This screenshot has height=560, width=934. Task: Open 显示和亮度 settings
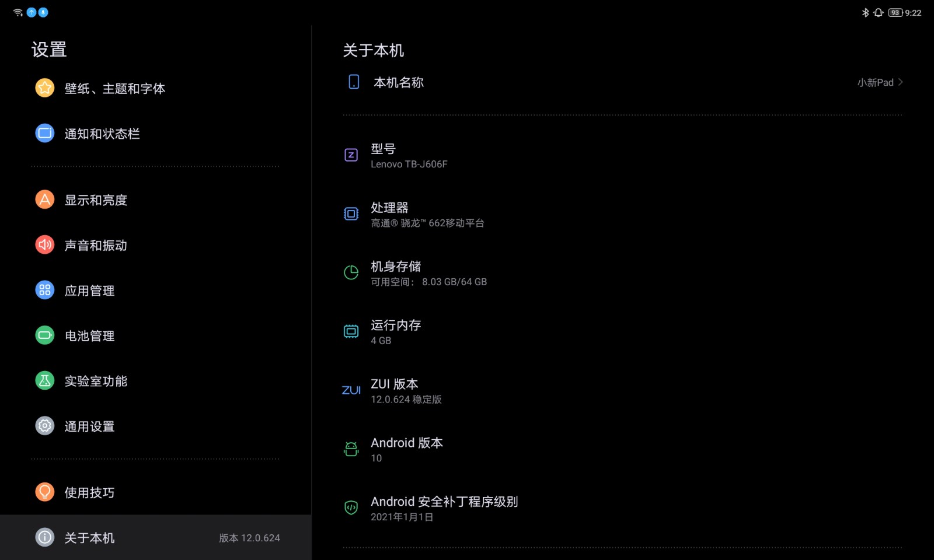[156, 199]
